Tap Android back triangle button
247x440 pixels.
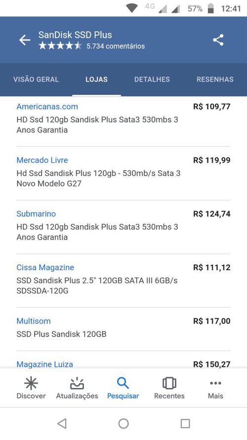click(62, 424)
